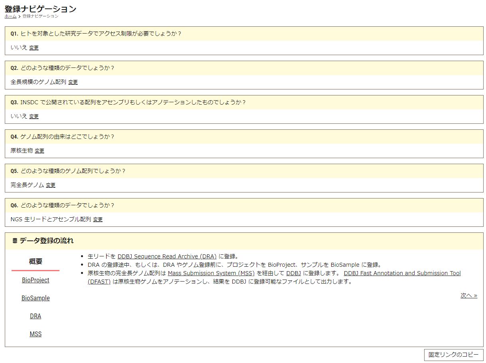Go to ホーム breadcrumb link
This screenshot has height=363, width=486.
tap(10, 16)
